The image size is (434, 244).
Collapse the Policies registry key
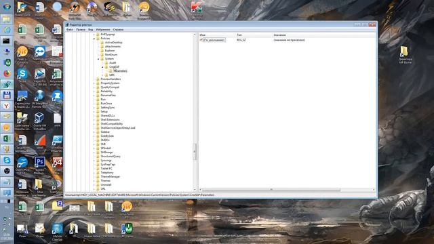94,39
